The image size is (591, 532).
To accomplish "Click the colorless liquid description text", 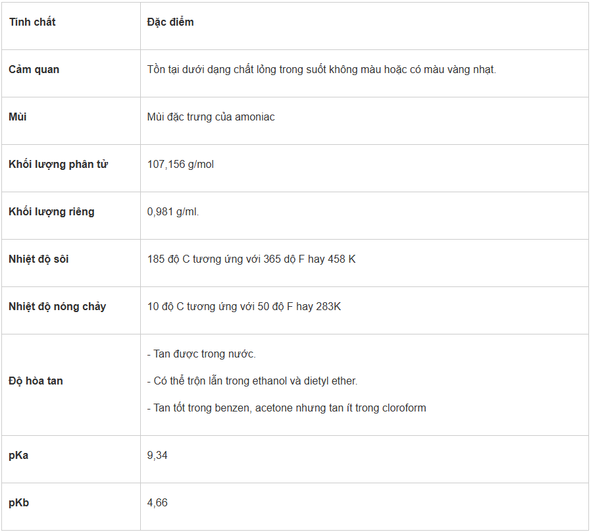I will coord(321,70).
